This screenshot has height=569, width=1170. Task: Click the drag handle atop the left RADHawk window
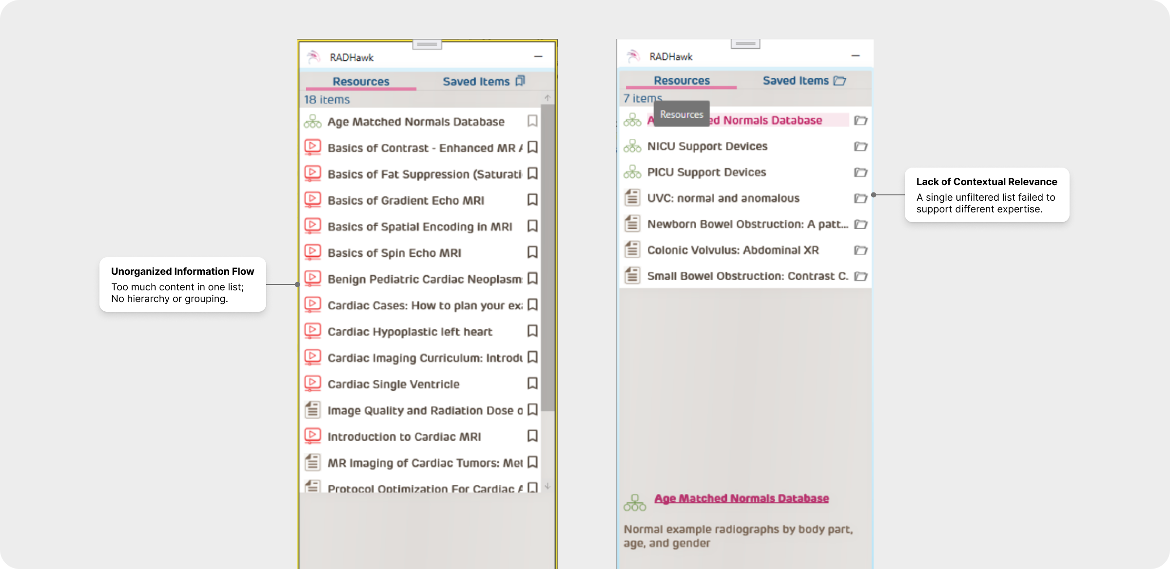click(x=427, y=44)
